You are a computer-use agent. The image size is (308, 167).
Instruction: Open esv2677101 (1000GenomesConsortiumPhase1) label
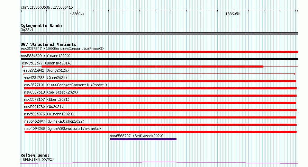click(65, 85)
